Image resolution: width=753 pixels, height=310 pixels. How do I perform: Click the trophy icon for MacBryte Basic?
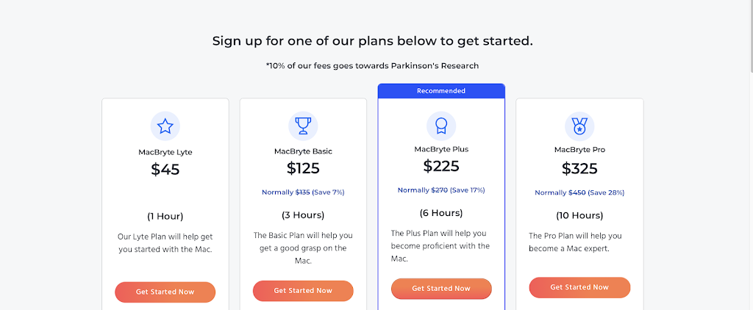(303, 126)
